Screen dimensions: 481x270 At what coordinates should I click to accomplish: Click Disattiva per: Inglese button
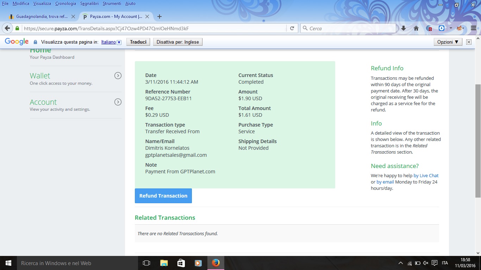(178, 42)
